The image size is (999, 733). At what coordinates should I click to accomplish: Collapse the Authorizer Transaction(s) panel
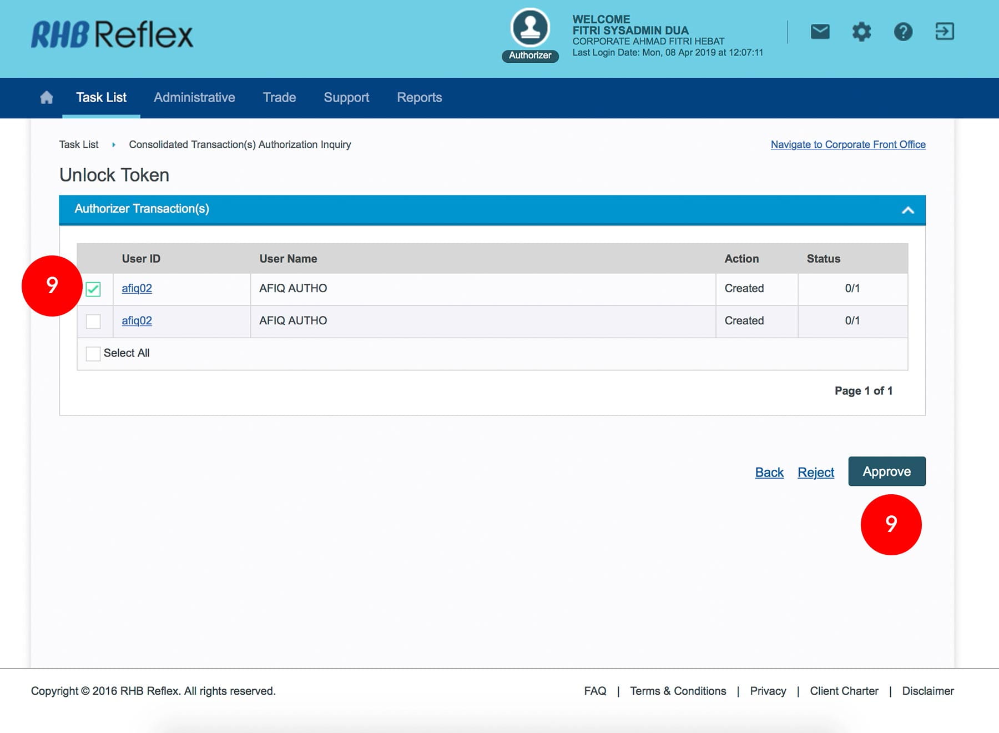coord(907,210)
